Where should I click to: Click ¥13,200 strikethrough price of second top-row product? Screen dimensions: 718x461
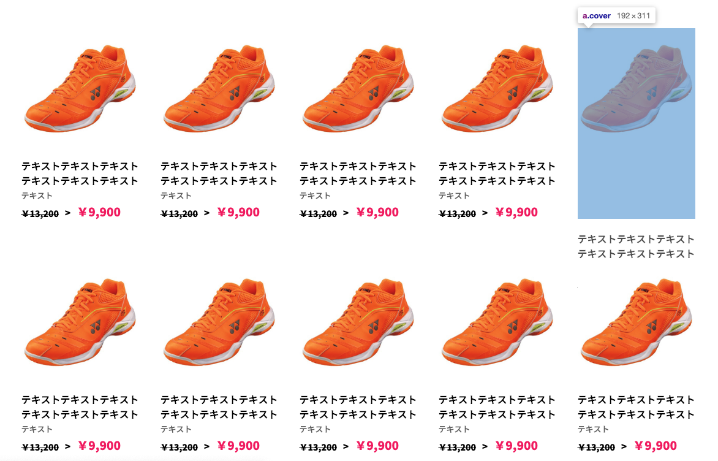tap(179, 214)
